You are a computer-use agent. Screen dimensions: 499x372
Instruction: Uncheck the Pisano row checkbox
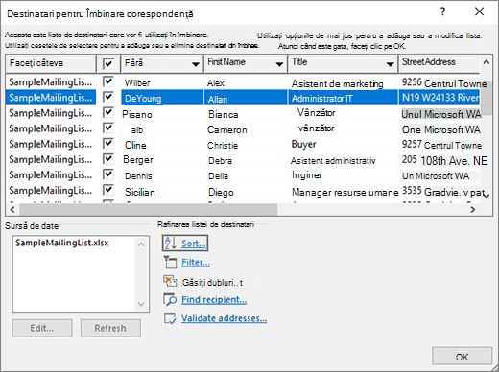click(x=108, y=112)
